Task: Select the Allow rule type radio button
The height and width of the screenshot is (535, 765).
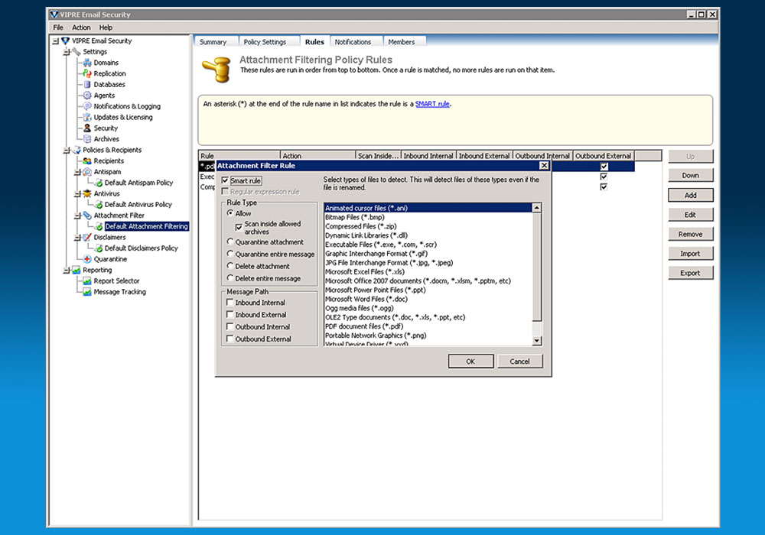Action: (x=230, y=213)
